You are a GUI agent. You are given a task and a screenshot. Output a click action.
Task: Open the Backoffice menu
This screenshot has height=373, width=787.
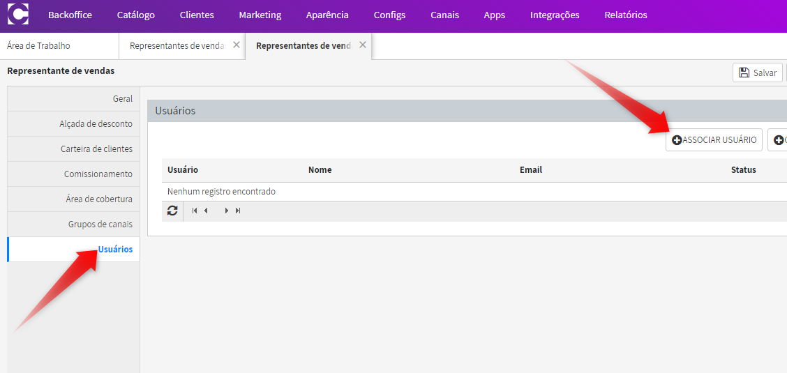70,15
